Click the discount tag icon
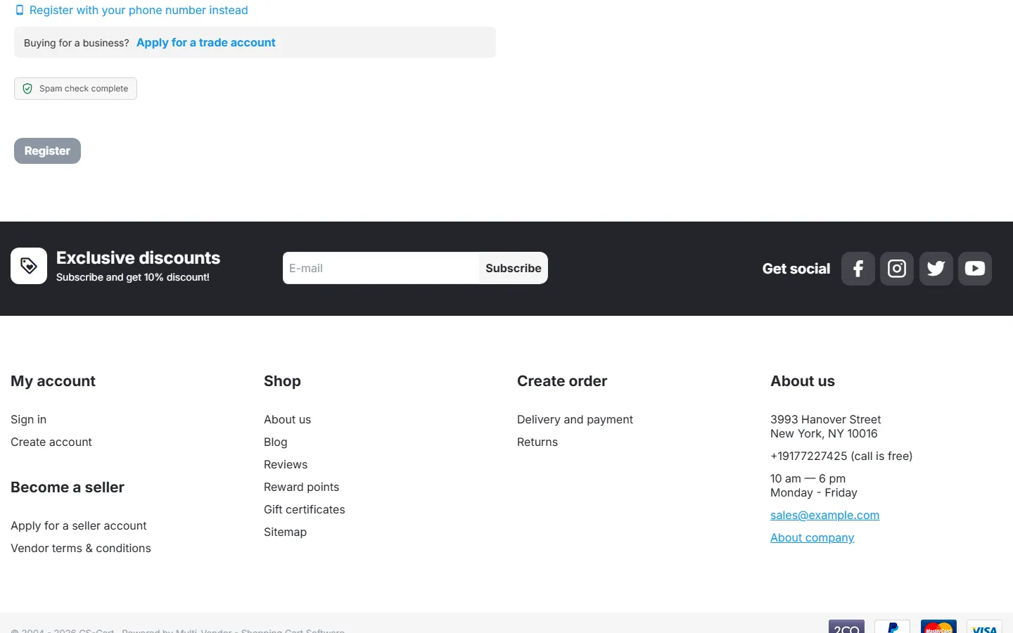The image size is (1013, 633). [x=29, y=266]
